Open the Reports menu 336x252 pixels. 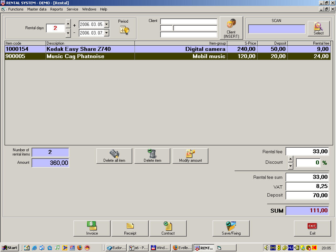(56, 9)
